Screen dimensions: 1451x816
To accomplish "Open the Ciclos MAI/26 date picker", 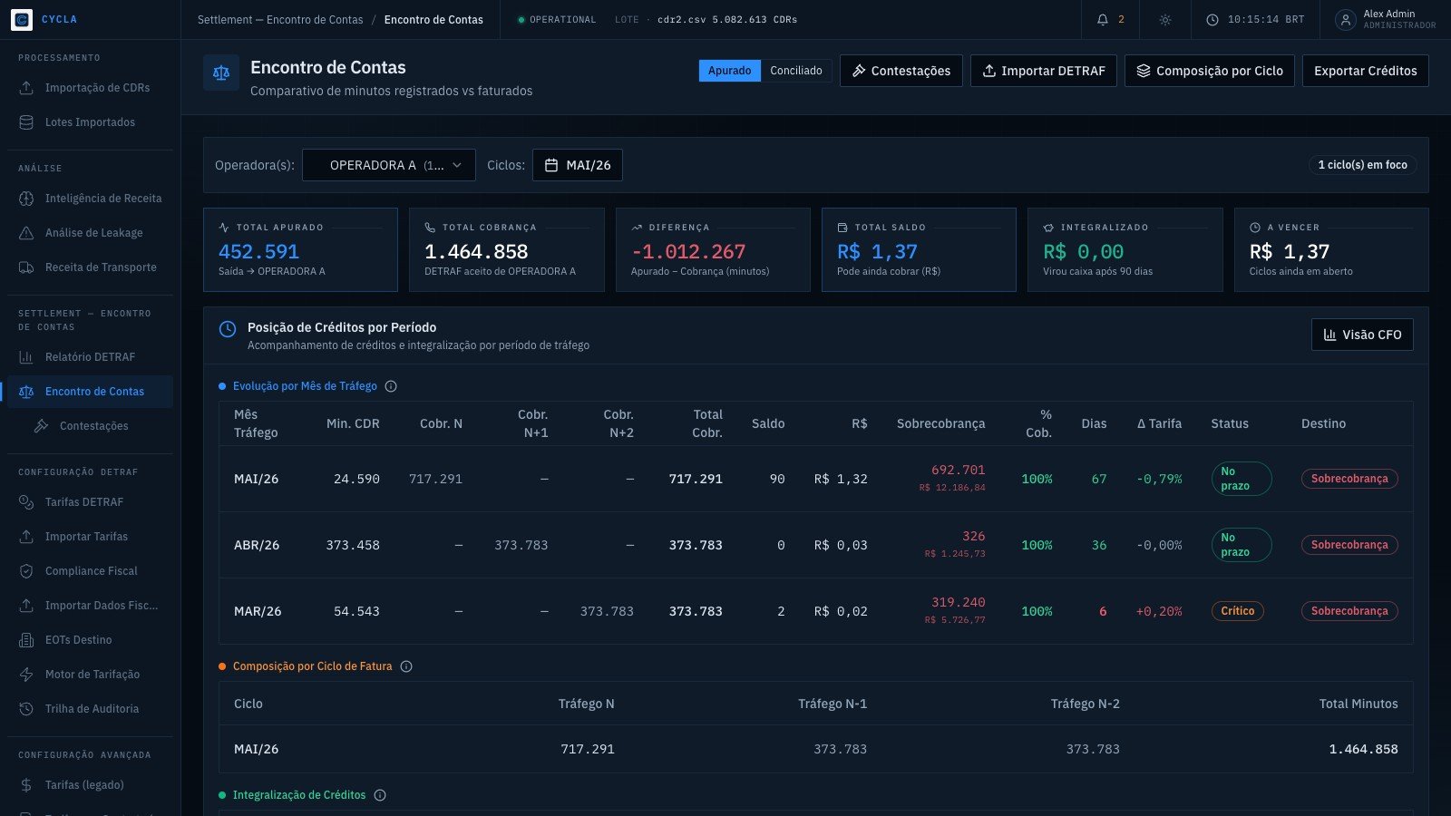I will click(578, 165).
